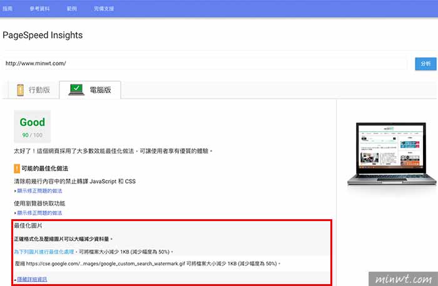The width and height of the screenshot is (438, 286).
Task: Open the 範例 menu item
Action: point(72,9)
